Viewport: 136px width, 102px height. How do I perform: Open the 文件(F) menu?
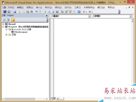[x=11, y=7]
